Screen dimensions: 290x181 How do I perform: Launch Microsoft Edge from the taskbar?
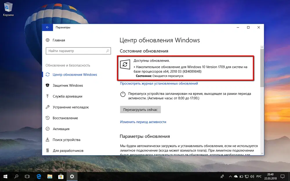38,176
